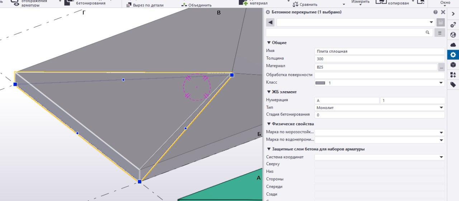Open the Марка по водонепроницаемости dropdown

[441, 140]
